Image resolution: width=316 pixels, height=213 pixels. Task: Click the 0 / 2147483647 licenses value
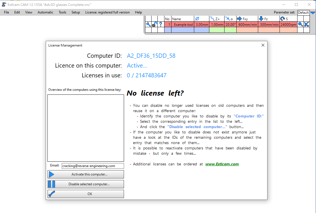[x=146, y=75]
